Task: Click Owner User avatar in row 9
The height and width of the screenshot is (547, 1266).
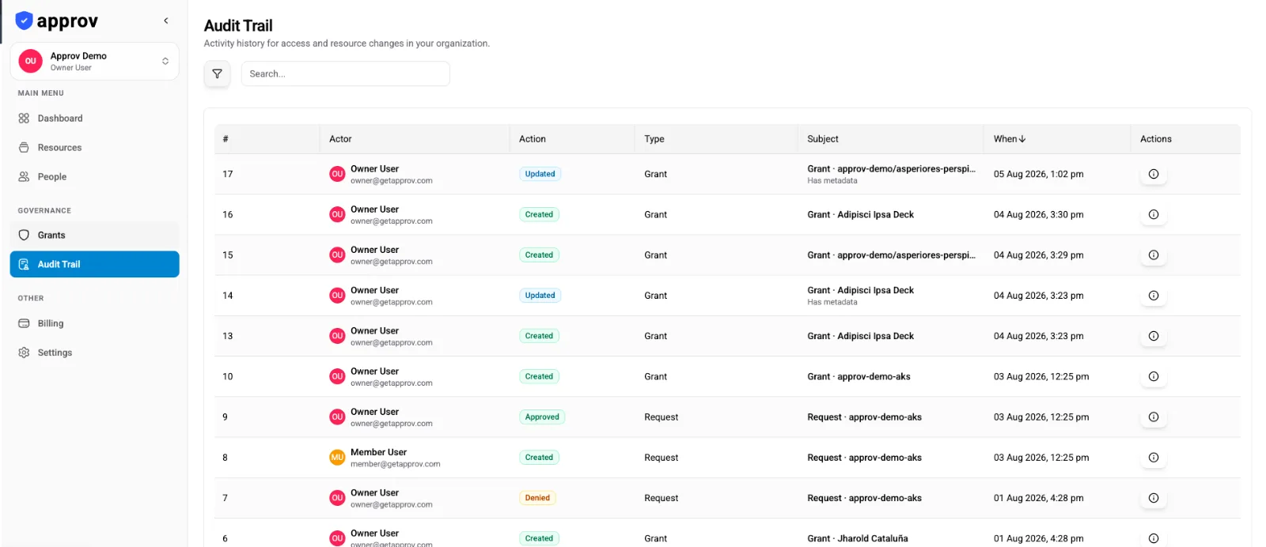Action: click(x=337, y=417)
